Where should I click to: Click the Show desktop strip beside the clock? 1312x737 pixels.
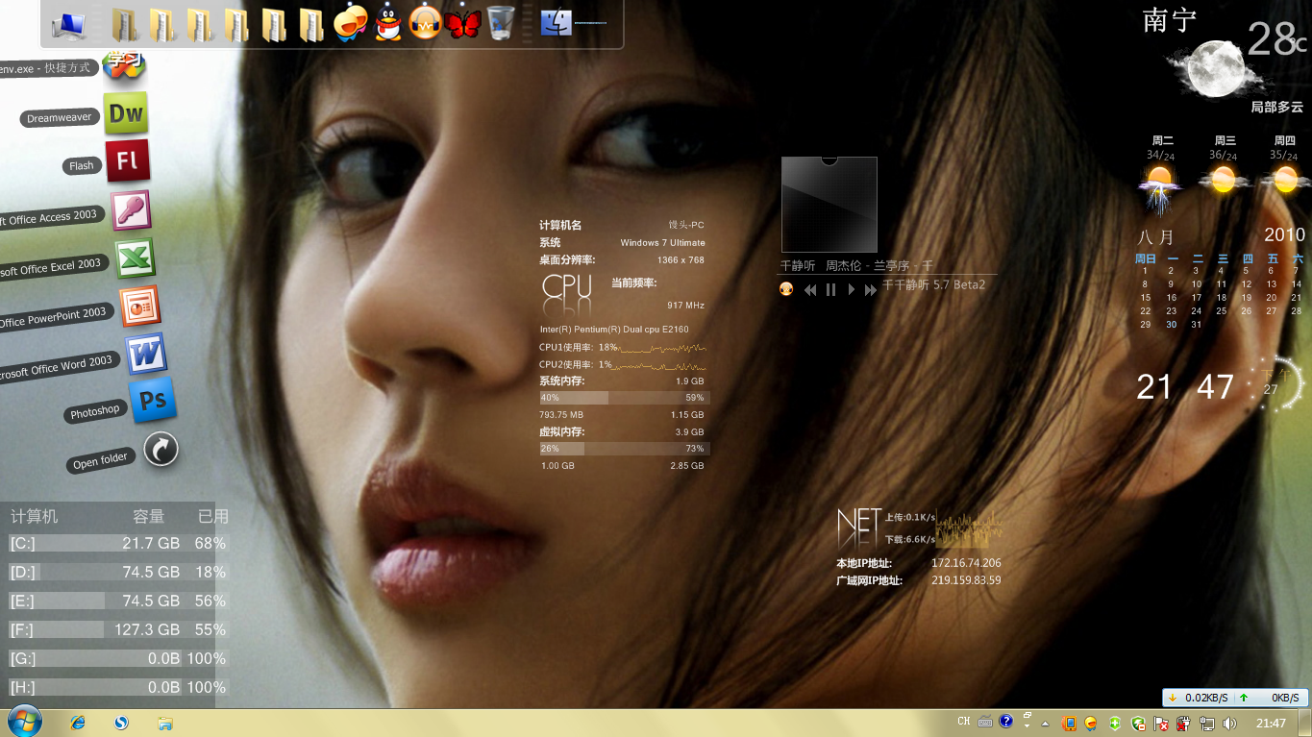point(1305,723)
